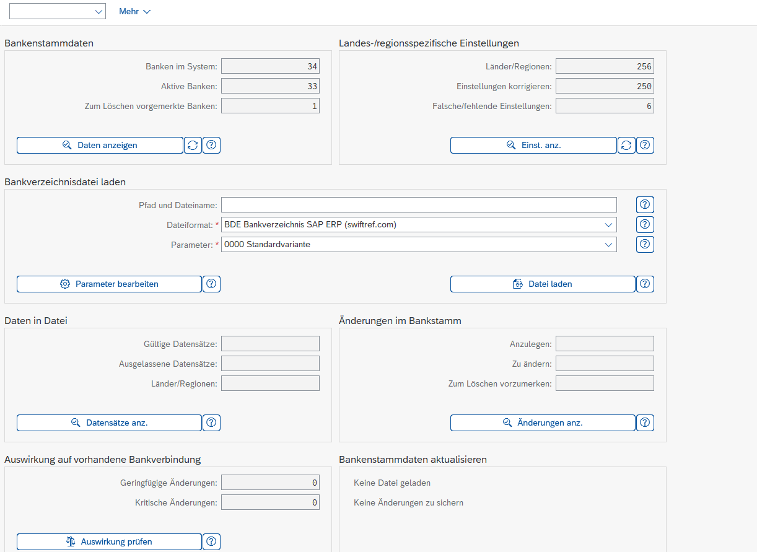
Task: Show help for the Dateiformat field
Action: (x=645, y=224)
